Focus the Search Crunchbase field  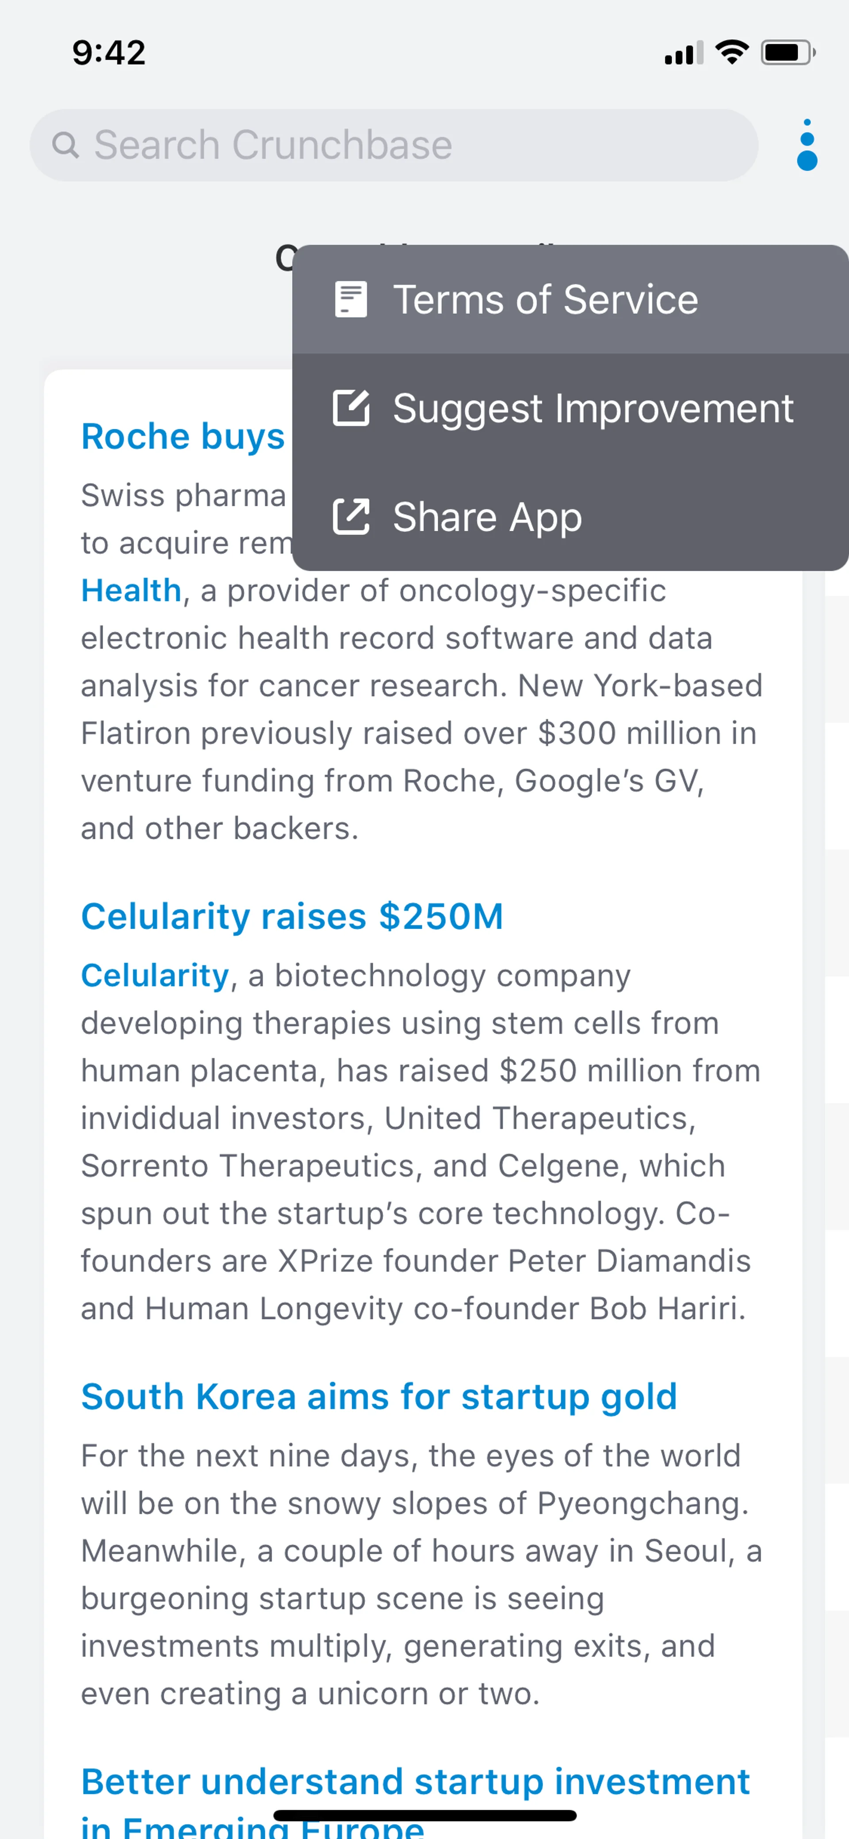click(x=392, y=145)
